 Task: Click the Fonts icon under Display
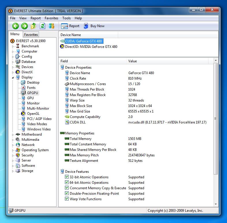[23, 88]
